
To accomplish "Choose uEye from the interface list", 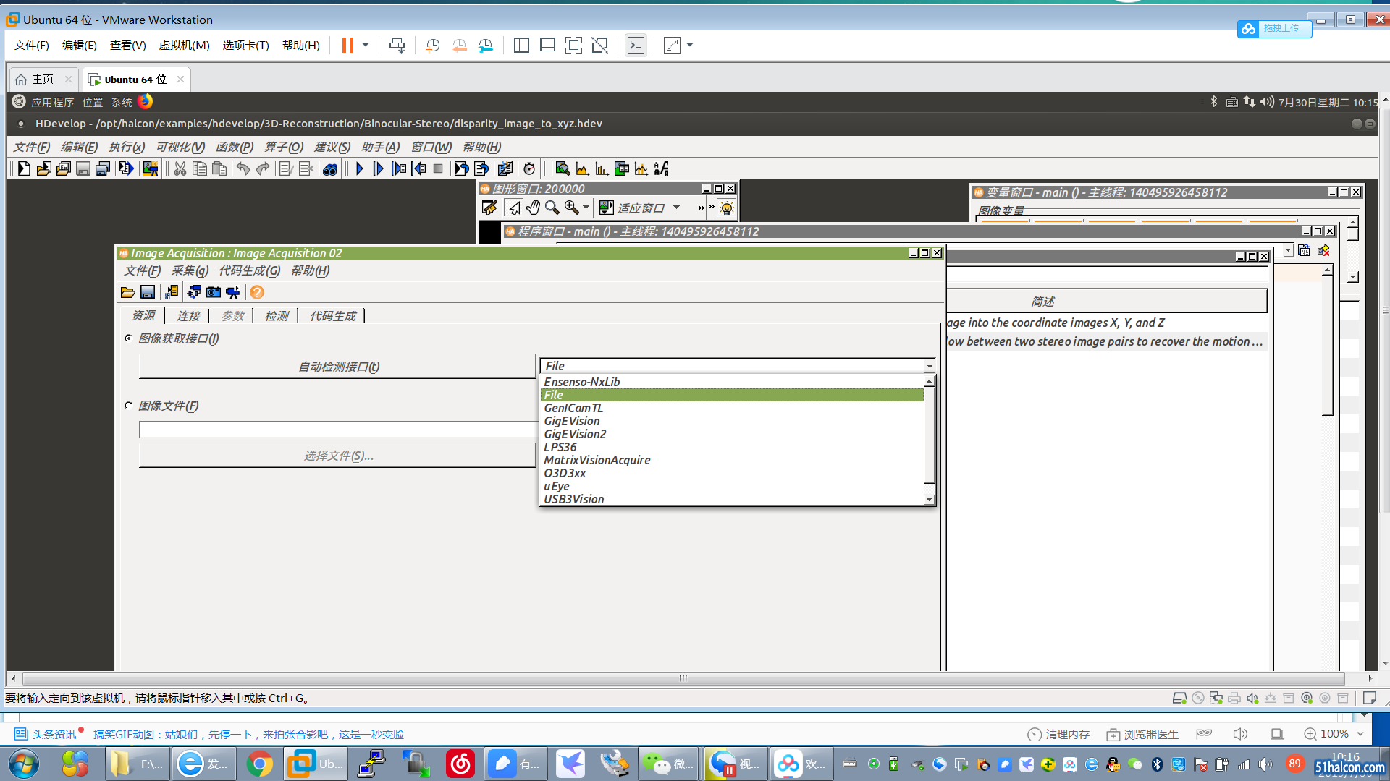I will pyautogui.click(x=732, y=486).
